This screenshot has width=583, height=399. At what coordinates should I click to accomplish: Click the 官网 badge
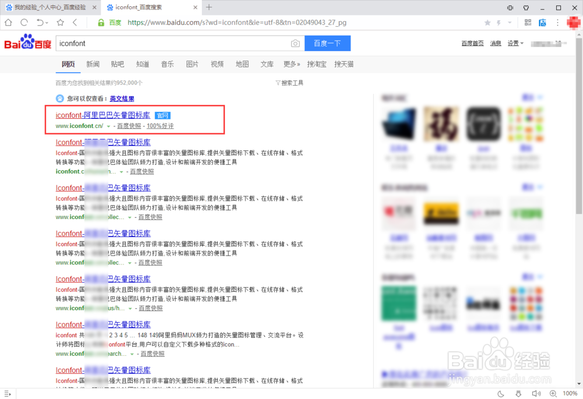163,115
